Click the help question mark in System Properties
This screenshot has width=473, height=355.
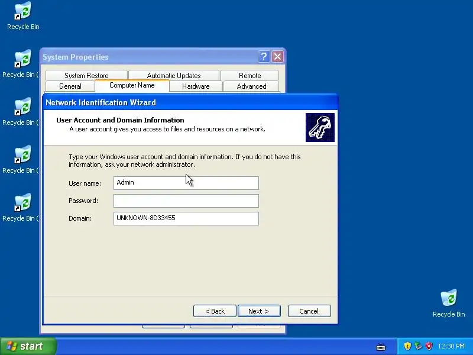click(264, 56)
